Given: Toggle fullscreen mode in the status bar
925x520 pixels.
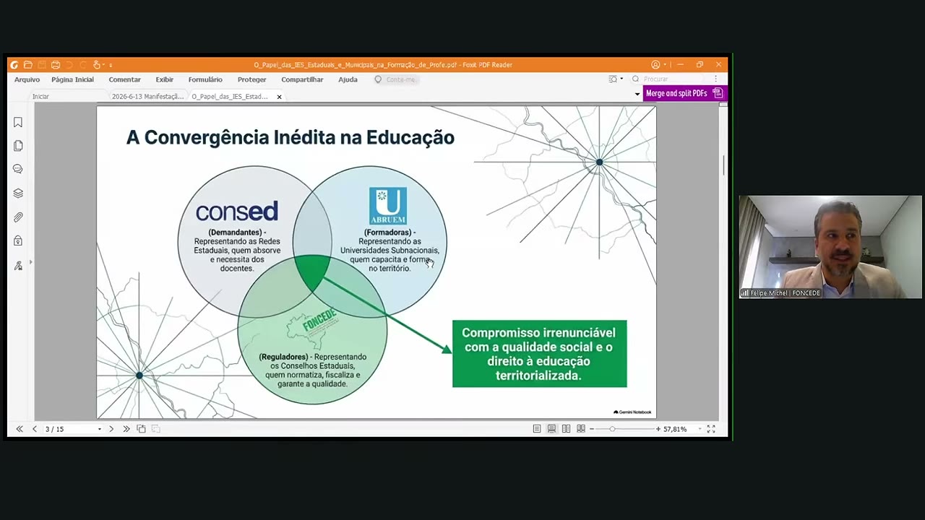Looking at the screenshot, I should pyautogui.click(x=711, y=429).
